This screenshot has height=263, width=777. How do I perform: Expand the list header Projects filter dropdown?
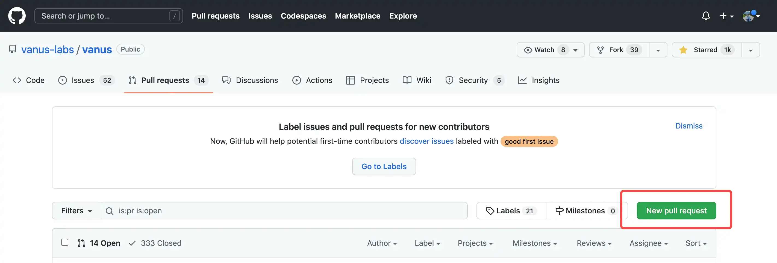click(475, 243)
